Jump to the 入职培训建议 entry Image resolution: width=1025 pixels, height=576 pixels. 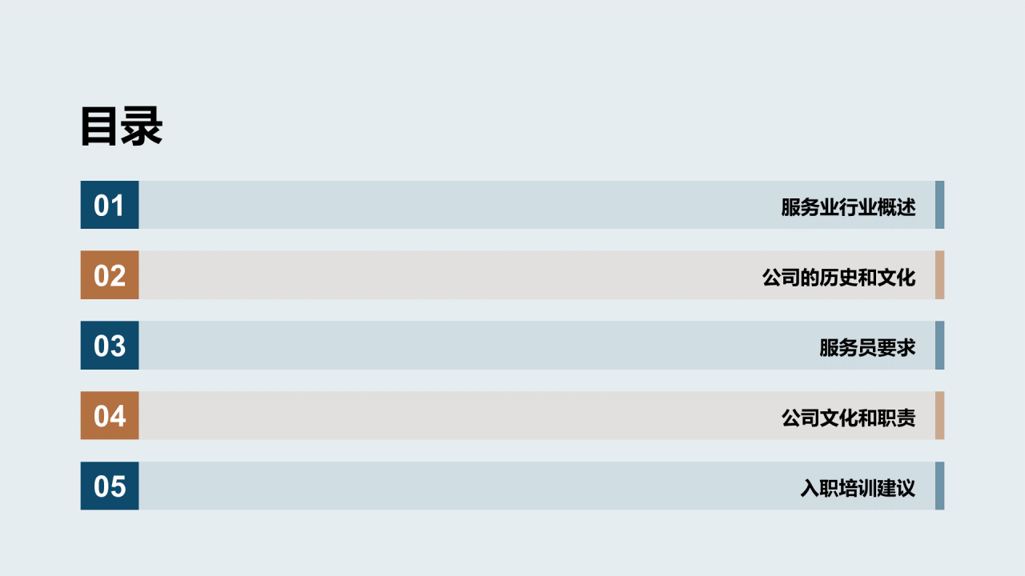858,488
